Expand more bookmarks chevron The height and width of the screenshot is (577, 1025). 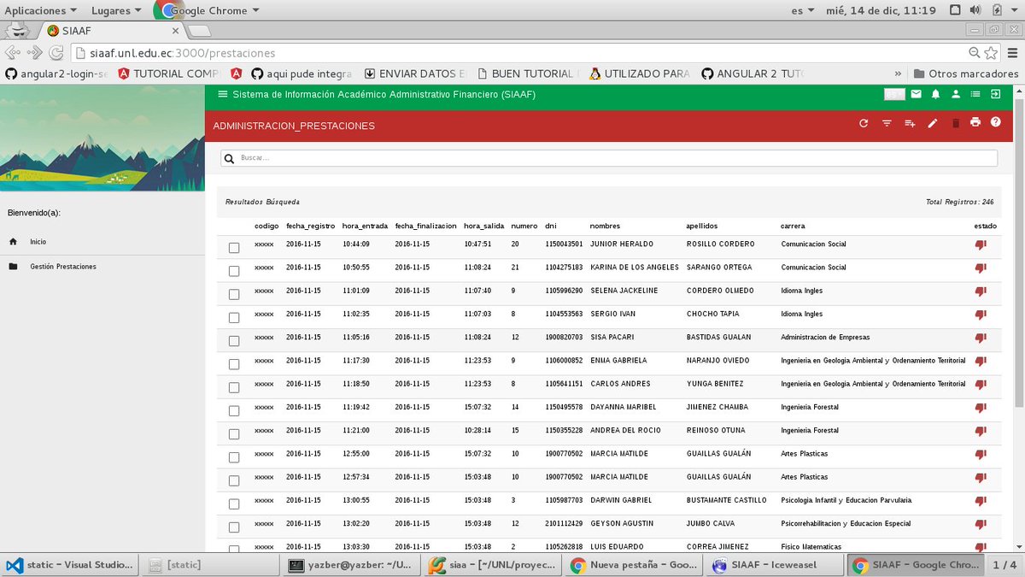click(898, 74)
